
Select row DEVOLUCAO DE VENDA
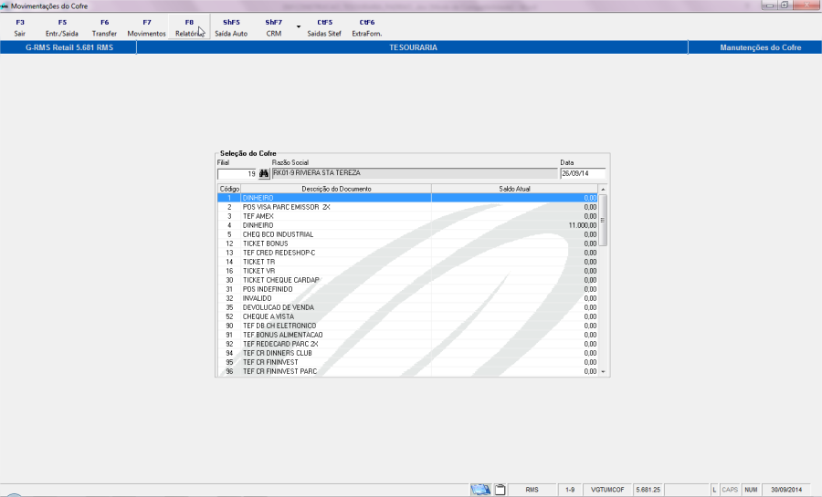tap(407, 307)
